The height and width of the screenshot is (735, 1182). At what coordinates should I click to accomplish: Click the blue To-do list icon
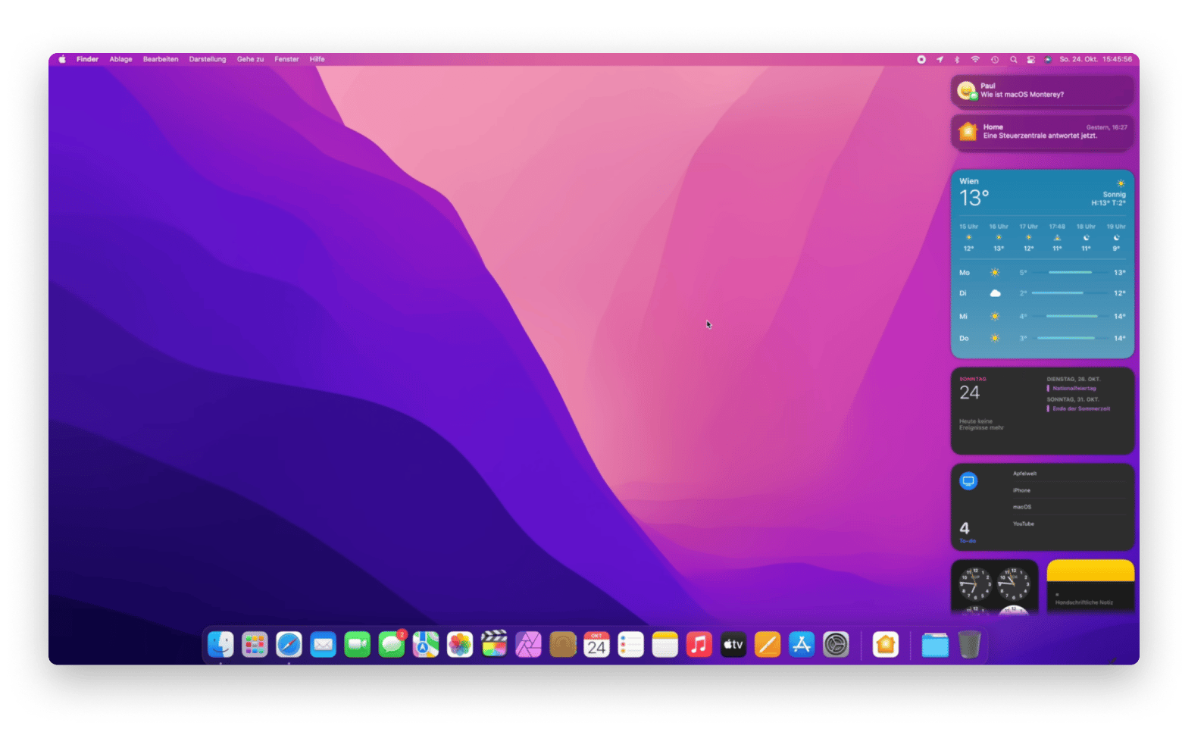tap(968, 481)
